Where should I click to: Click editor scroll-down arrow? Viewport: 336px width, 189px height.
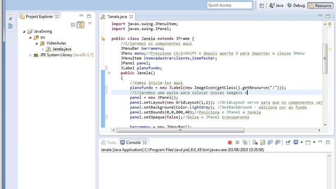pos(325,124)
